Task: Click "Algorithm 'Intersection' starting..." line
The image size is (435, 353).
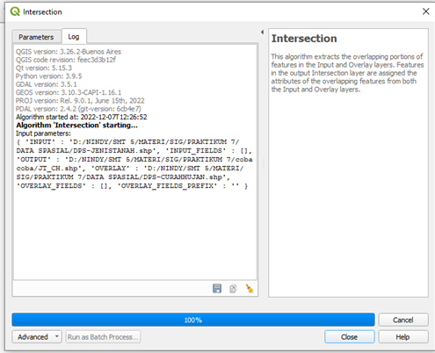Action: (76, 126)
